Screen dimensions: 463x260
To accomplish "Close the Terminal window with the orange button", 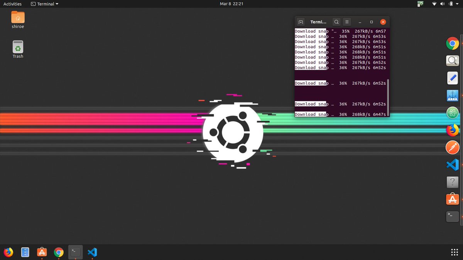I will (383, 22).
